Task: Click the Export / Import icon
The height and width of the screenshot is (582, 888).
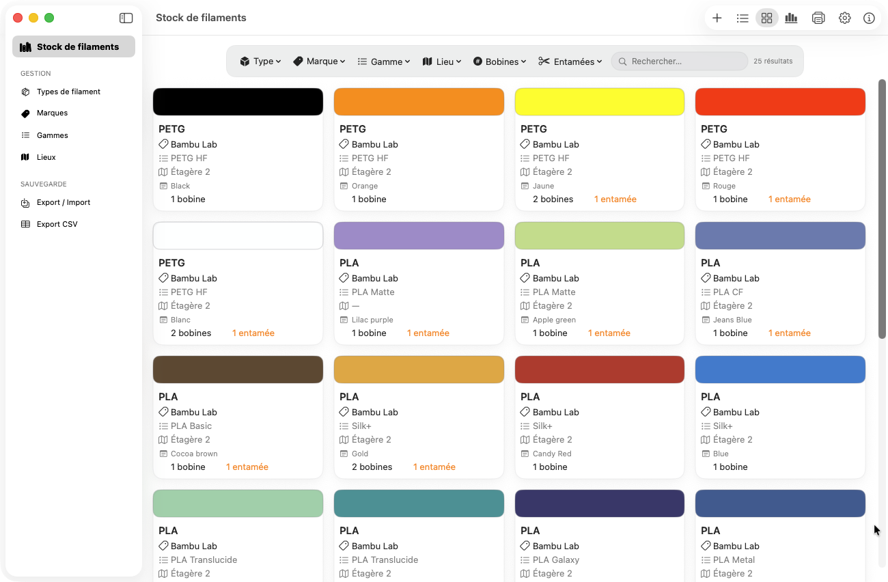Action: [25, 202]
